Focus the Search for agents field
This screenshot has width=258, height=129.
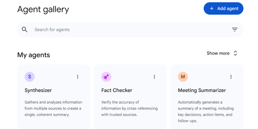click(x=130, y=30)
